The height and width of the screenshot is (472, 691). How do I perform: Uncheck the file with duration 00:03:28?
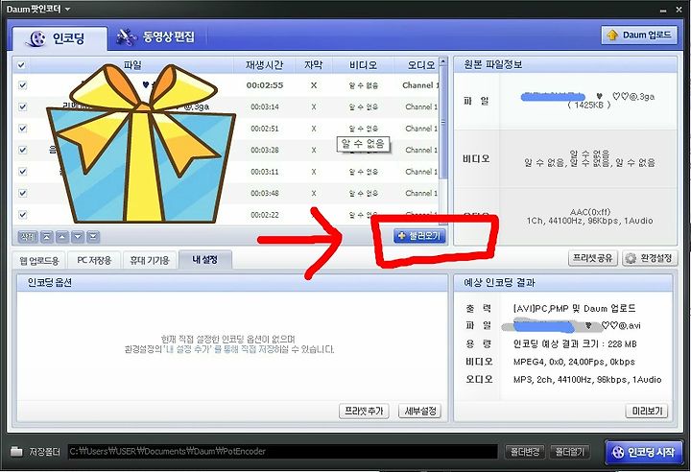click(22, 150)
